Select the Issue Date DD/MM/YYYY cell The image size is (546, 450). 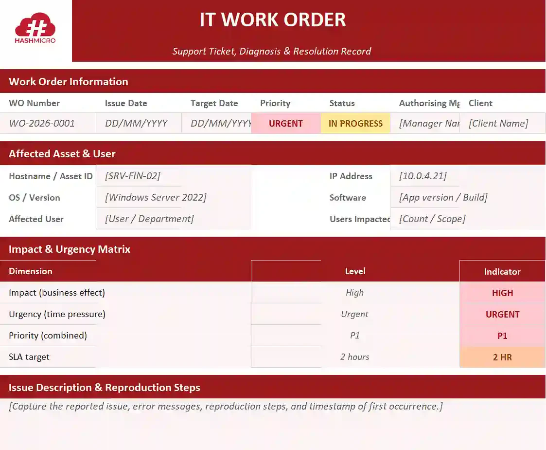(139, 123)
